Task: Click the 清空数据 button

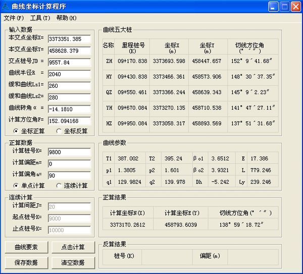Action: tap(73, 262)
